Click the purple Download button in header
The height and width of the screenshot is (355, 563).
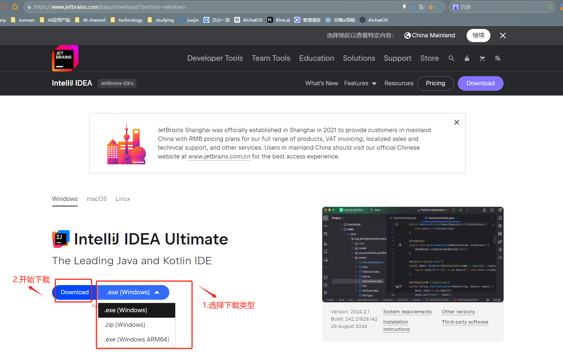coord(481,83)
